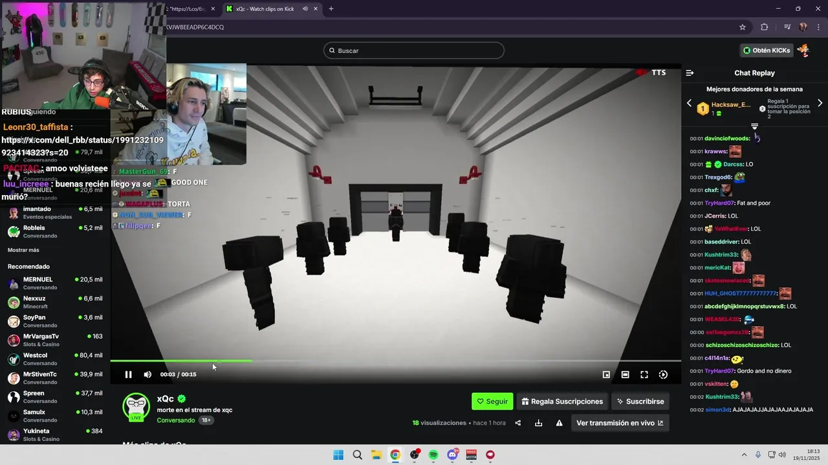Open MrStivenTc channel in sidebar

55,378
